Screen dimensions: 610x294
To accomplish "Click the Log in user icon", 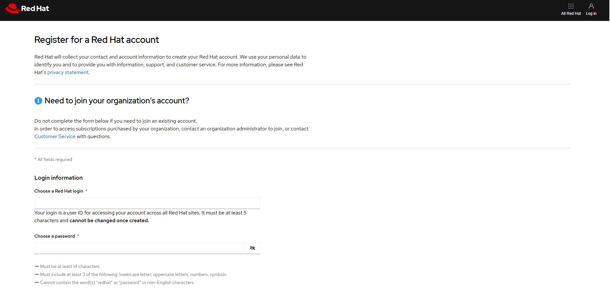I will coord(591,9).
